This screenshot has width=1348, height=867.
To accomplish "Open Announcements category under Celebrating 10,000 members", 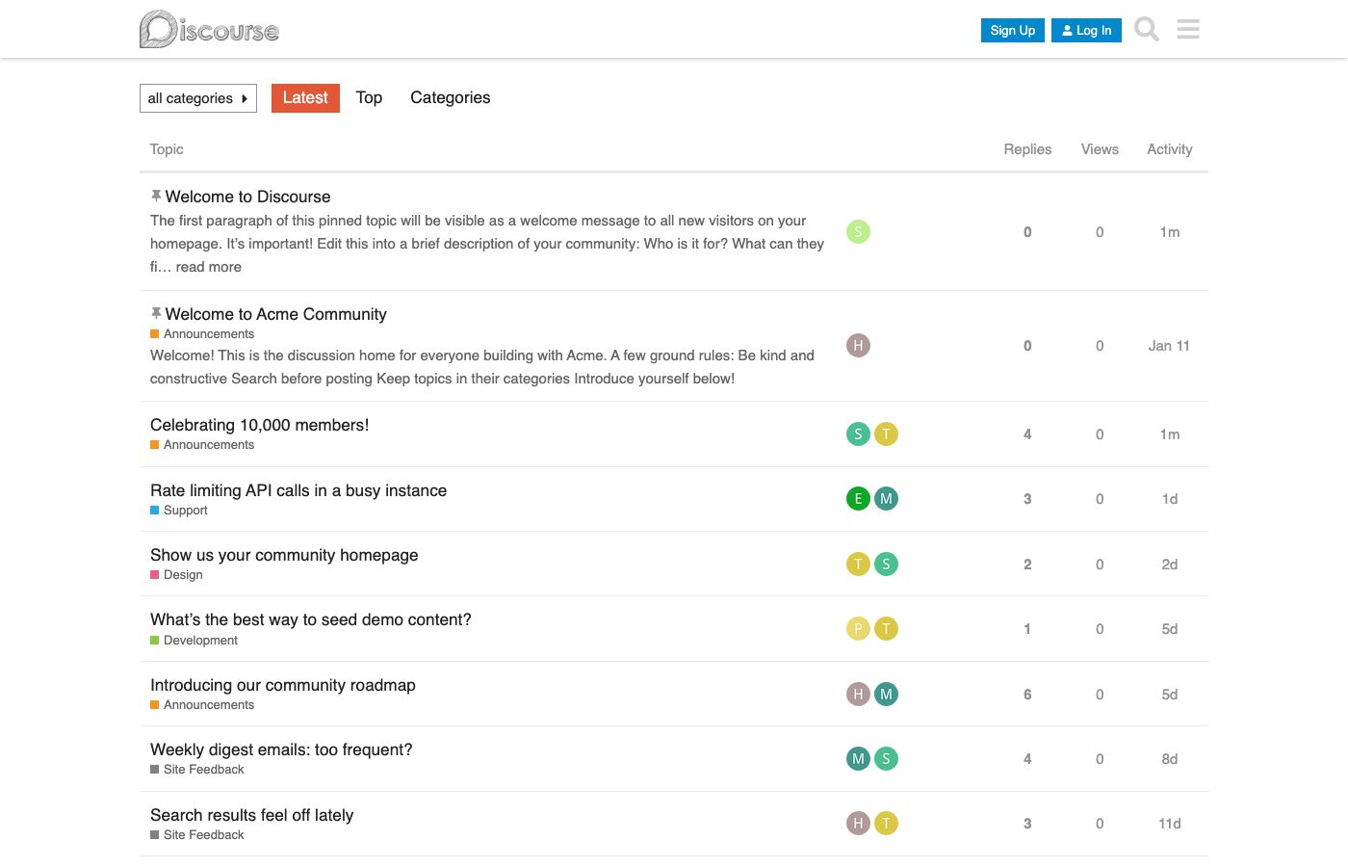I will [202, 445].
